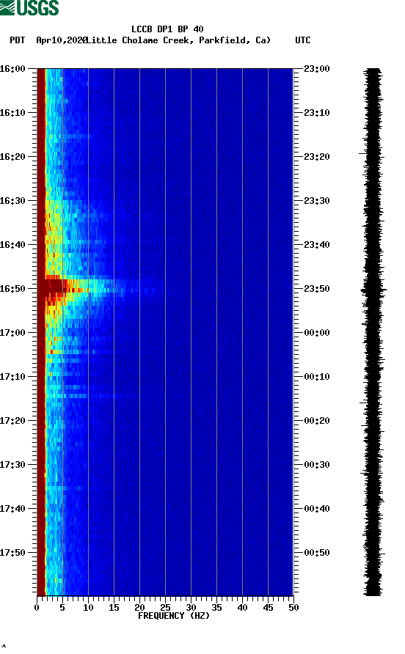Image resolution: width=405 pixels, height=654 pixels.
Task: Click the 16:30 PDT time label
Action: pyautogui.click(x=12, y=201)
